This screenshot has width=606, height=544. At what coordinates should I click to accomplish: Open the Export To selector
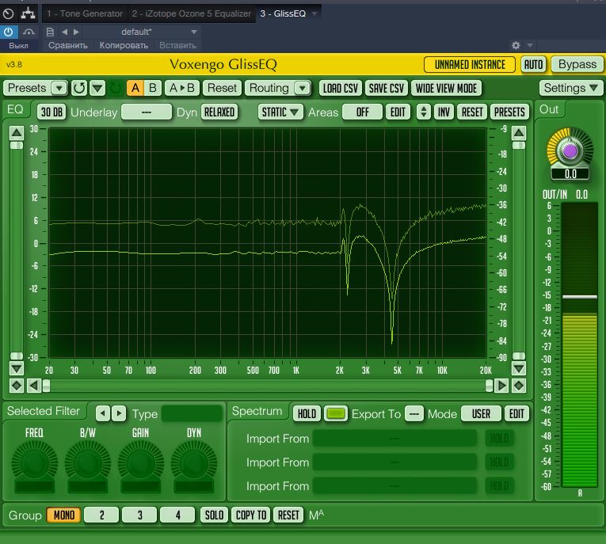coord(414,414)
